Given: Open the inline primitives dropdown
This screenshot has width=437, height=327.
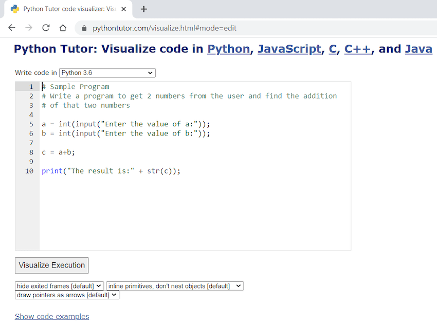Looking at the screenshot, I should 175,286.
